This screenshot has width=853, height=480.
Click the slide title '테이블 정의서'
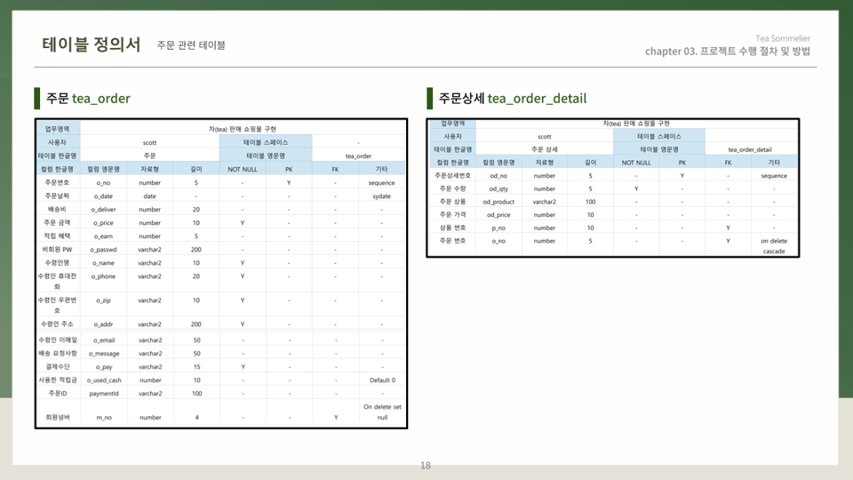(x=91, y=44)
